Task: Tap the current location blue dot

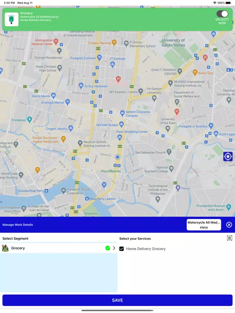Action: click(x=117, y=157)
